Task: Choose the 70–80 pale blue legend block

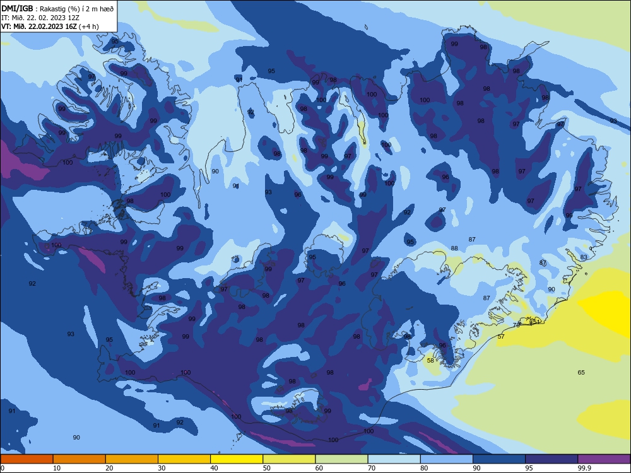Action: pos(394,459)
